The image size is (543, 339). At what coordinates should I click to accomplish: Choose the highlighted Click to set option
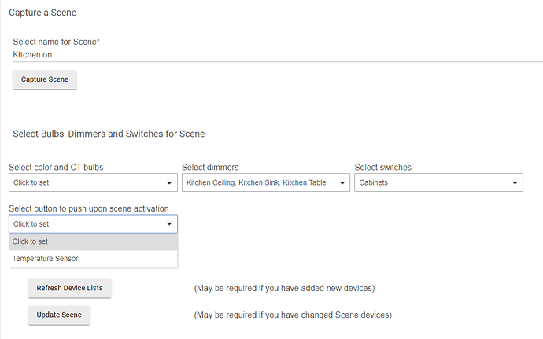(x=93, y=241)
